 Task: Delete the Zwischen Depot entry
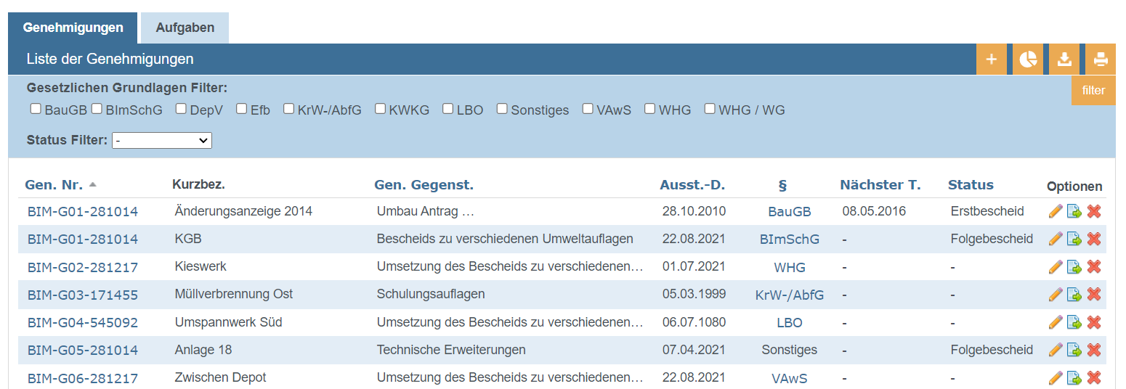[1094, 378]
